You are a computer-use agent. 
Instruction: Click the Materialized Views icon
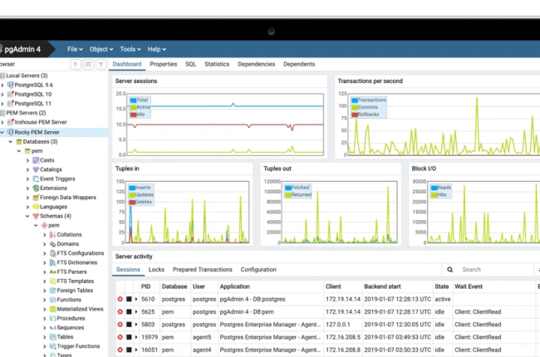(x=52, y=309)
